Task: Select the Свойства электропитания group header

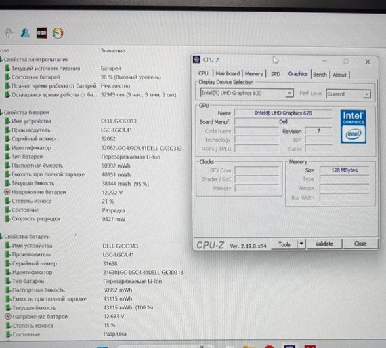Action: click(36, 60)
